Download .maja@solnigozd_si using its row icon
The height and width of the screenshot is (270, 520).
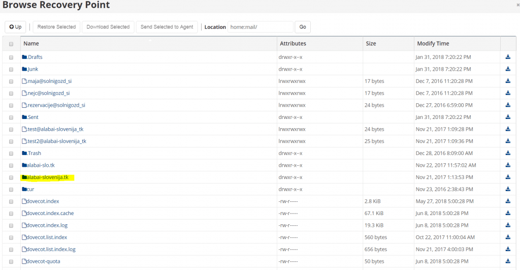coord(508,81)
